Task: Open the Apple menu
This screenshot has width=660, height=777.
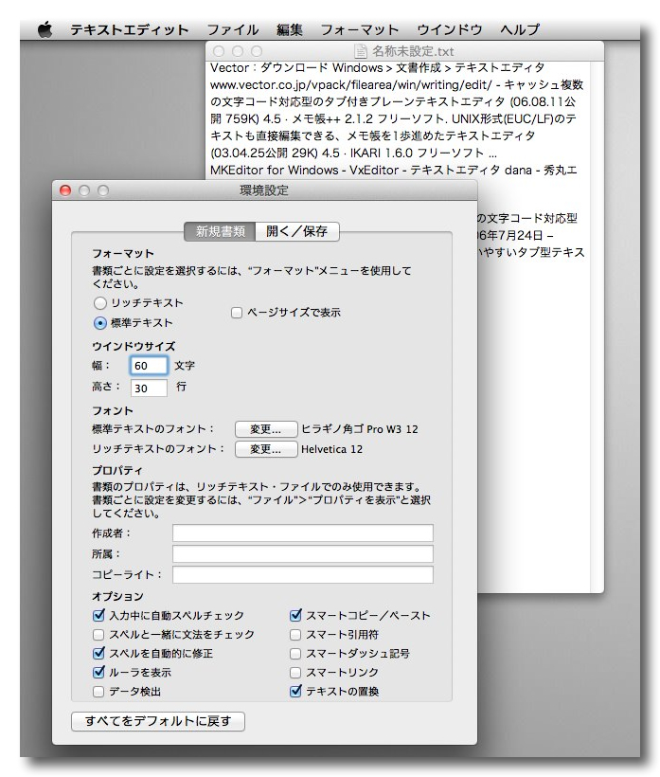Action: 45,29
